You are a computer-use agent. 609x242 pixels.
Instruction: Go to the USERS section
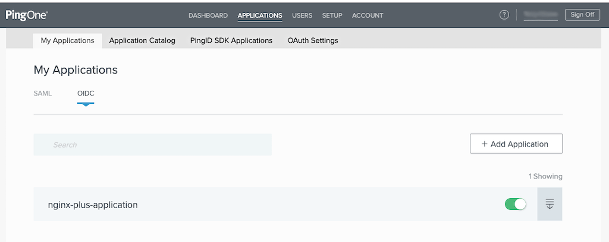pos(302,15)
